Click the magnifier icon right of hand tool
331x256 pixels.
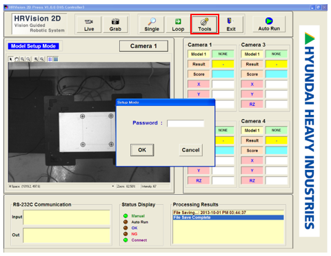coord(23,59)
